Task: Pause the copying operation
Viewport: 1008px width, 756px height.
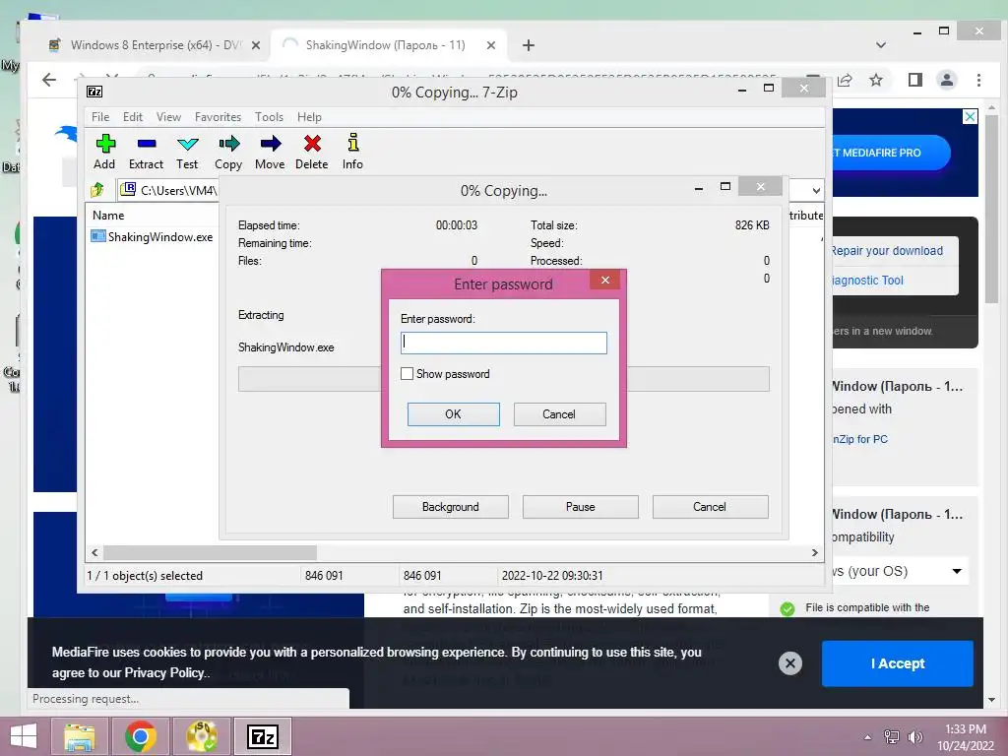Action: pyautogui.click(x=581, y=507)
